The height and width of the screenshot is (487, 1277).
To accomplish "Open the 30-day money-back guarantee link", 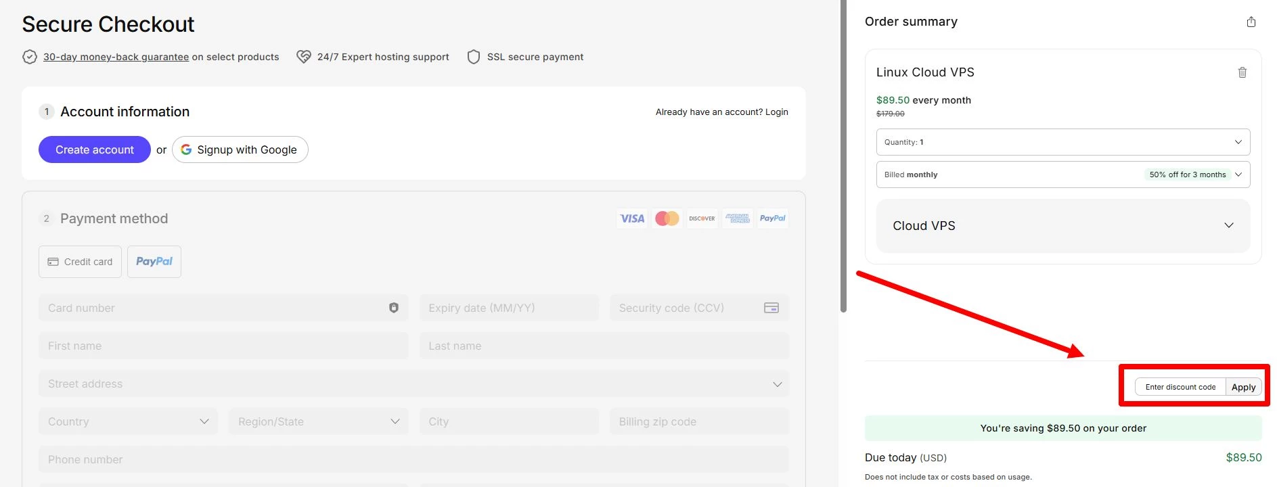I will click(116, 57).
